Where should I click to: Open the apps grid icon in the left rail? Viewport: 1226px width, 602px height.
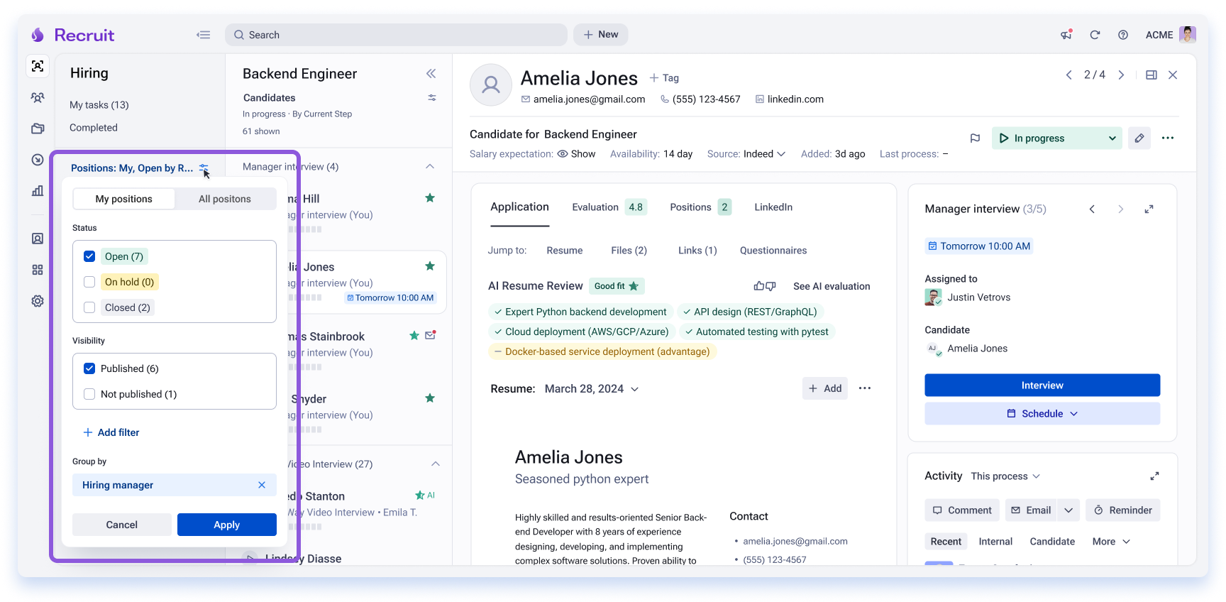pos(38,270)
